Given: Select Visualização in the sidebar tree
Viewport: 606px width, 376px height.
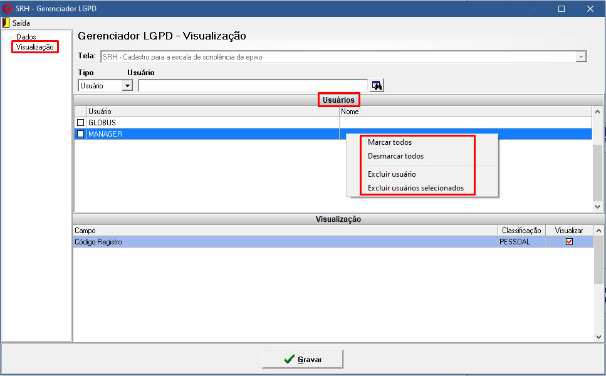Looking at the screenshot, I should click(x=35, y=47).
